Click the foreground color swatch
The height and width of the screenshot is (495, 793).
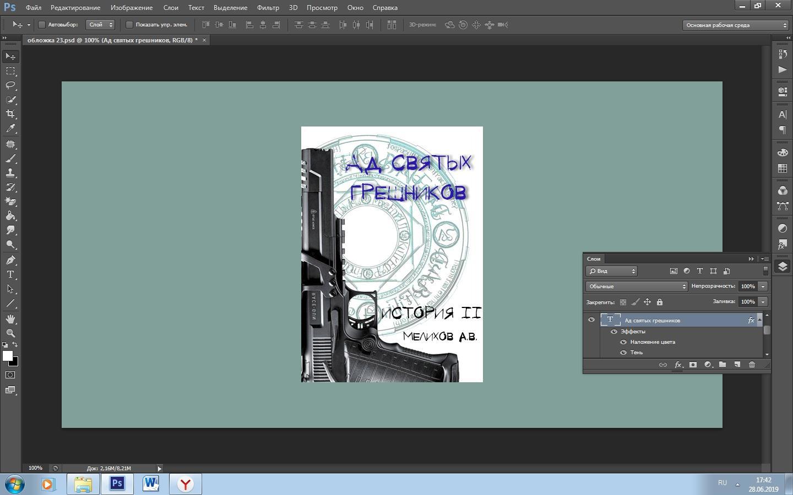8,356
